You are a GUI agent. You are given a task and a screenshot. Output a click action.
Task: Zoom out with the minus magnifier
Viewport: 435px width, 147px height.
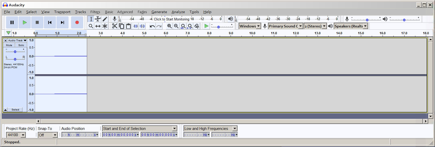(x=176, y=26)
